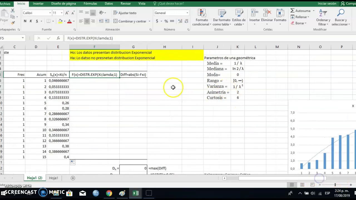Switch to Page Layout view in status bar
356x200 pixels.
302,185
